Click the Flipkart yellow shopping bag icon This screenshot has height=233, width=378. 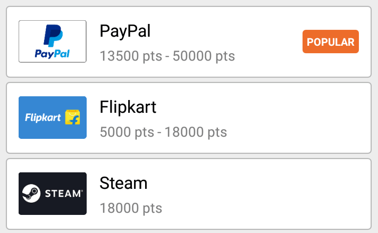pos(72,118)
